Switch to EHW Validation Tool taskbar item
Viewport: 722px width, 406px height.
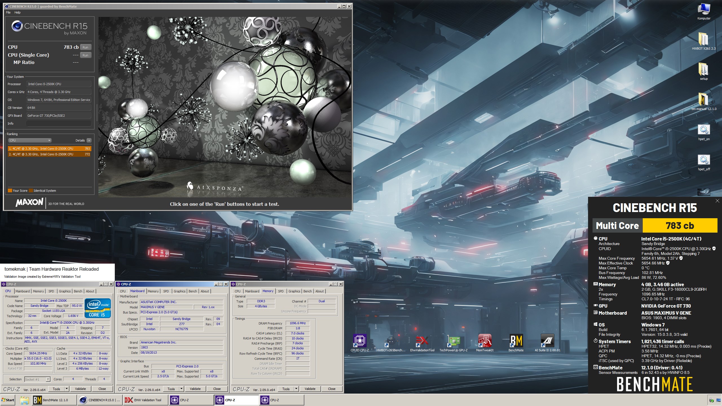145,400
